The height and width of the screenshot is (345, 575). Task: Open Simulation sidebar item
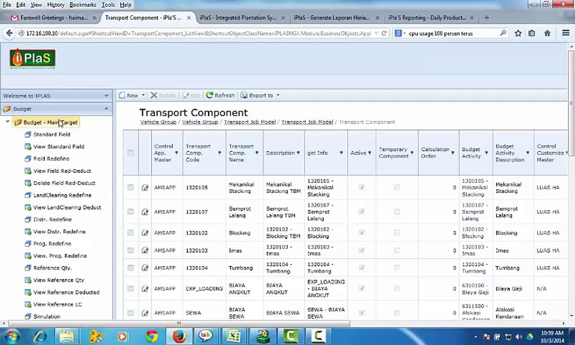click(x=46, y=316)
